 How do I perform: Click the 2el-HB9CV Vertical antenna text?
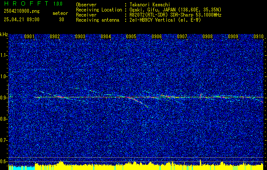click(165, 20)
